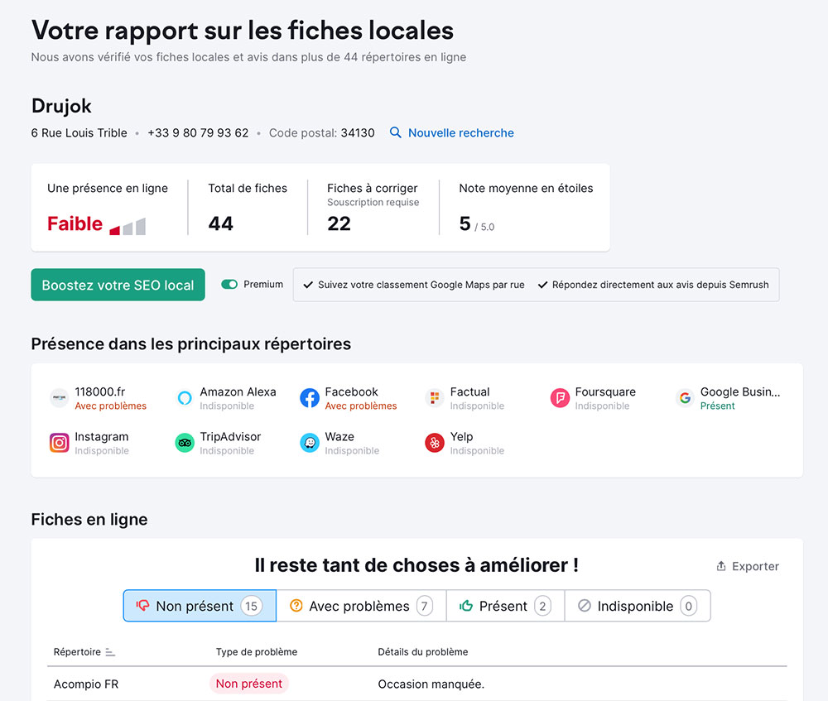The width and height of the screenshot is (828, 701).
Task: Click the Souscription requise note
Action: coord(373,202)
